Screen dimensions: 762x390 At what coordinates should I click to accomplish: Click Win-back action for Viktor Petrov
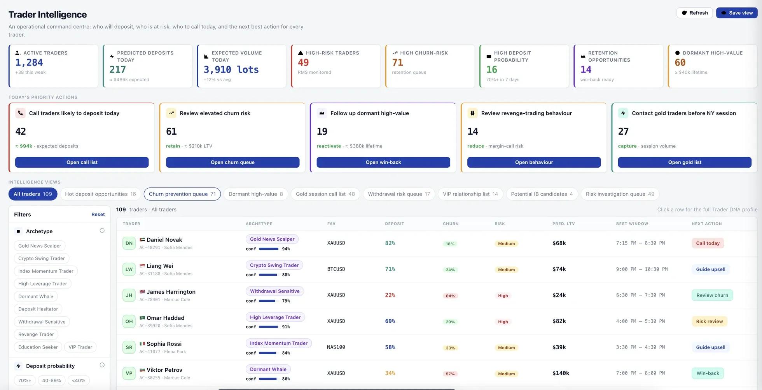click(x=708, y=373)
